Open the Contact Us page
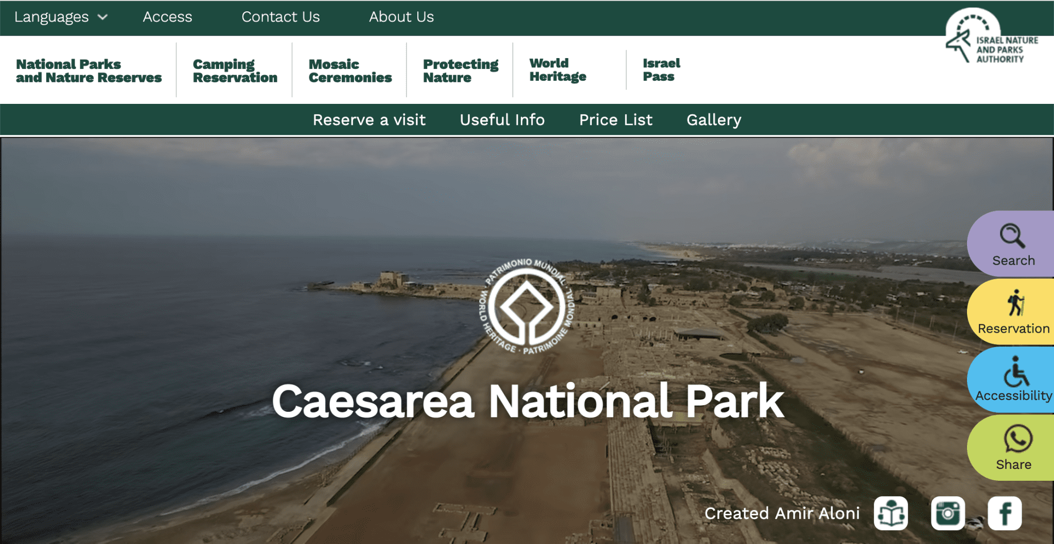This screenshot has height=544, width=1054. coord(281,16)
